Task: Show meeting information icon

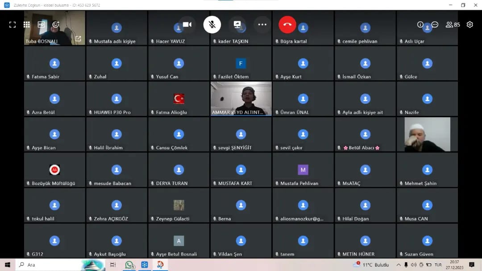Action: point(420,25)
